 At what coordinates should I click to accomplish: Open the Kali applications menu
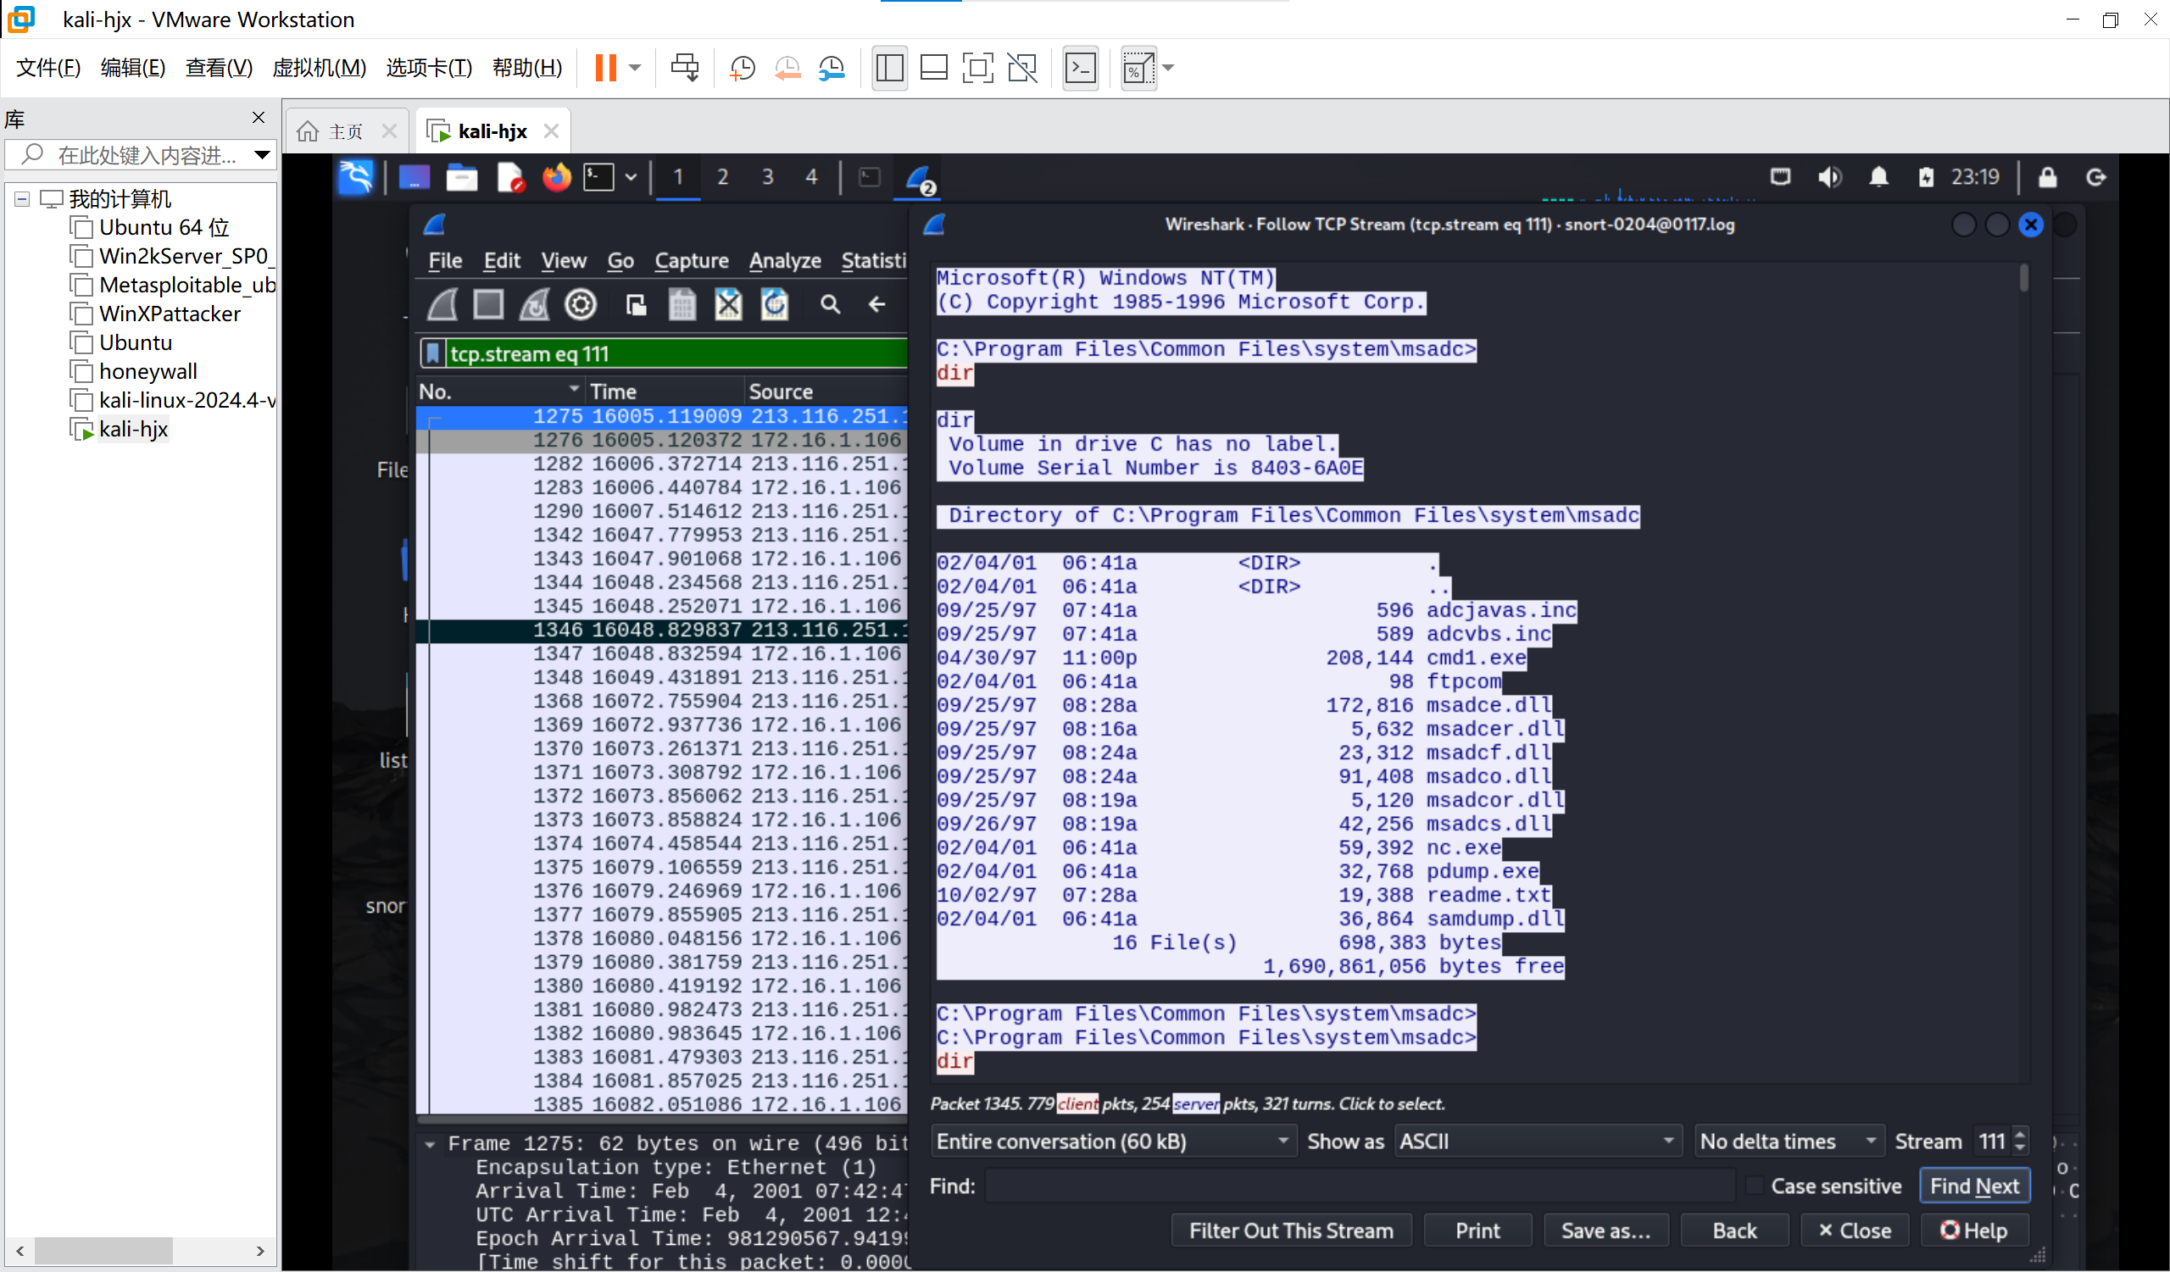coord(356,177)
